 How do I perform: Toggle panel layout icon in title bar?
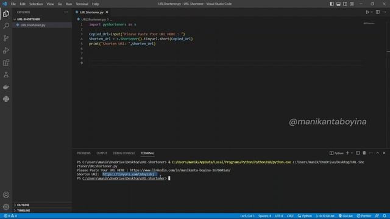pyautogui.click(x=339, y=4)
